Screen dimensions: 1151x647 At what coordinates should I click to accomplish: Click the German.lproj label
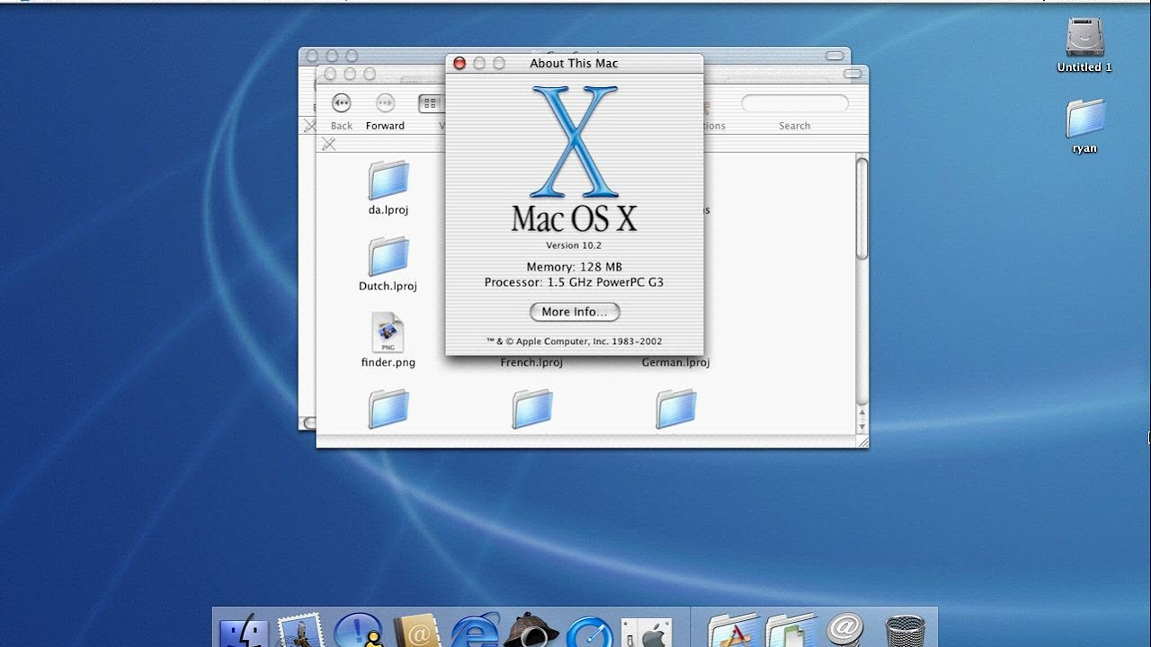pos(675,362)
